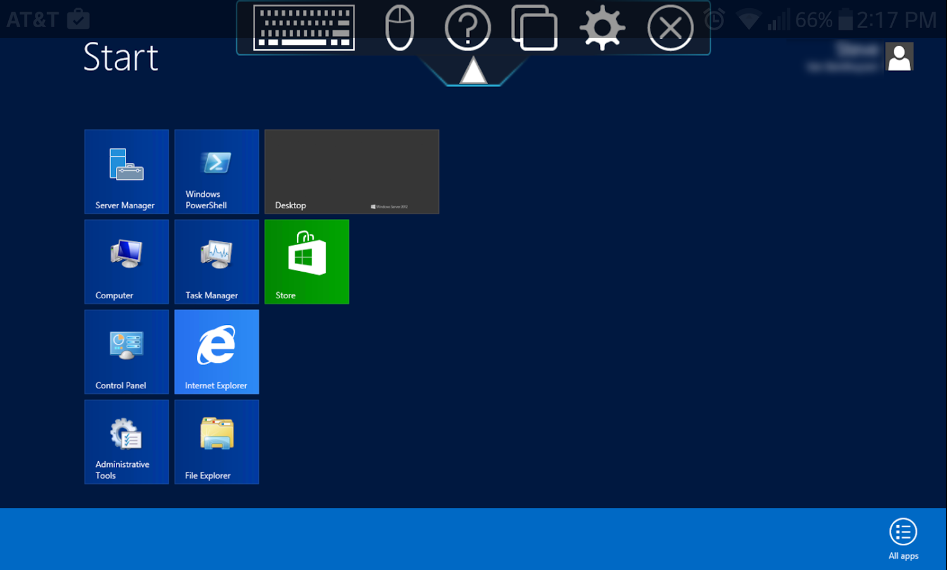Launch the Windows PowerShell tile
This screenshot has width=947, height=570.
pos(217,172)
